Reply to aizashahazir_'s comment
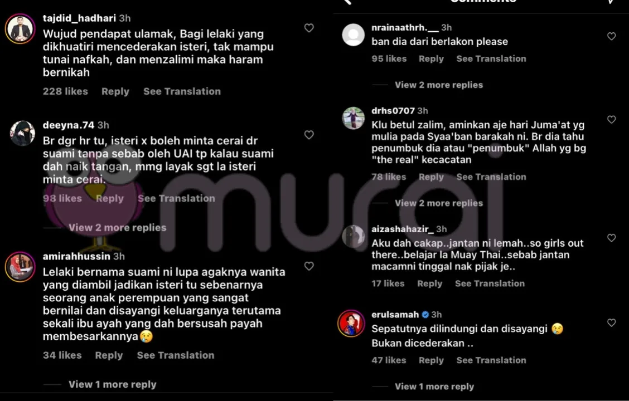Image resolution: width=629 pixels, height=401 pixels. pos(429,283)
